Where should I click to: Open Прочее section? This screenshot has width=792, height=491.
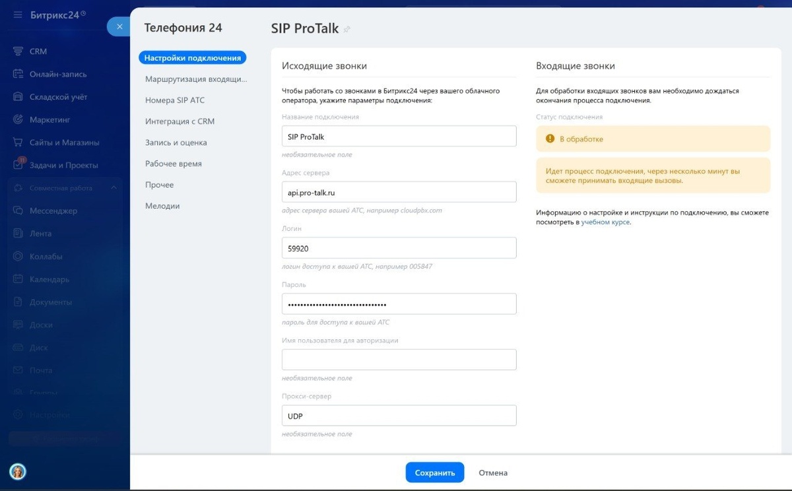pos(160,185)
